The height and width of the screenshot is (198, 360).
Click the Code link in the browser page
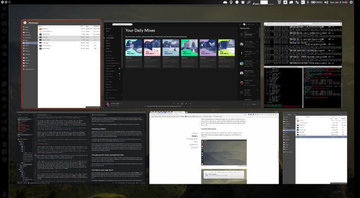(x=195, y=136)
